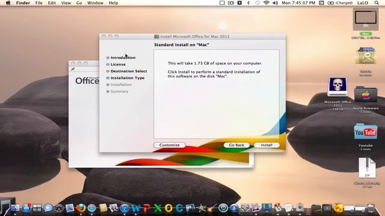Open the yellow app icon in dock
The height and width of the screenshot is (216, 385).
tap(338, 208)
